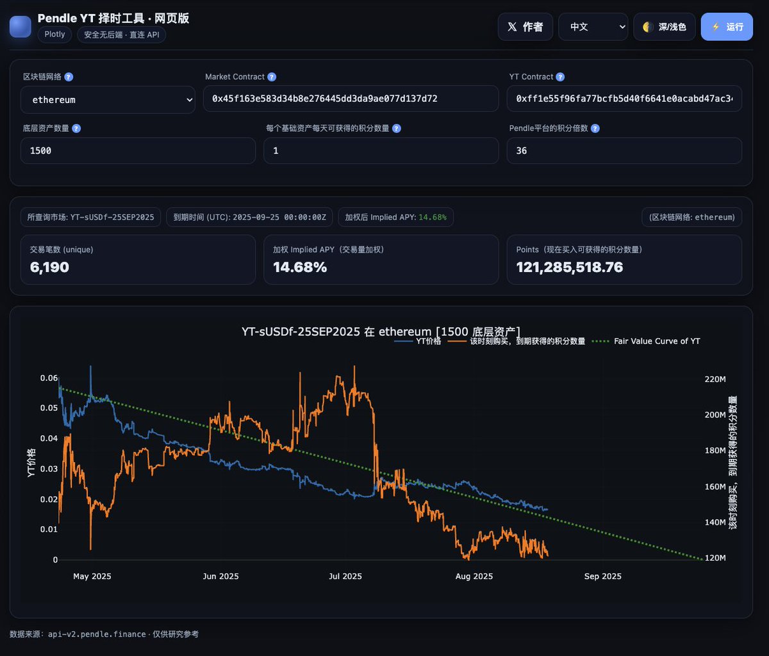
Task: Click help icon next to 底层资产数量
Action: point(76,129)
